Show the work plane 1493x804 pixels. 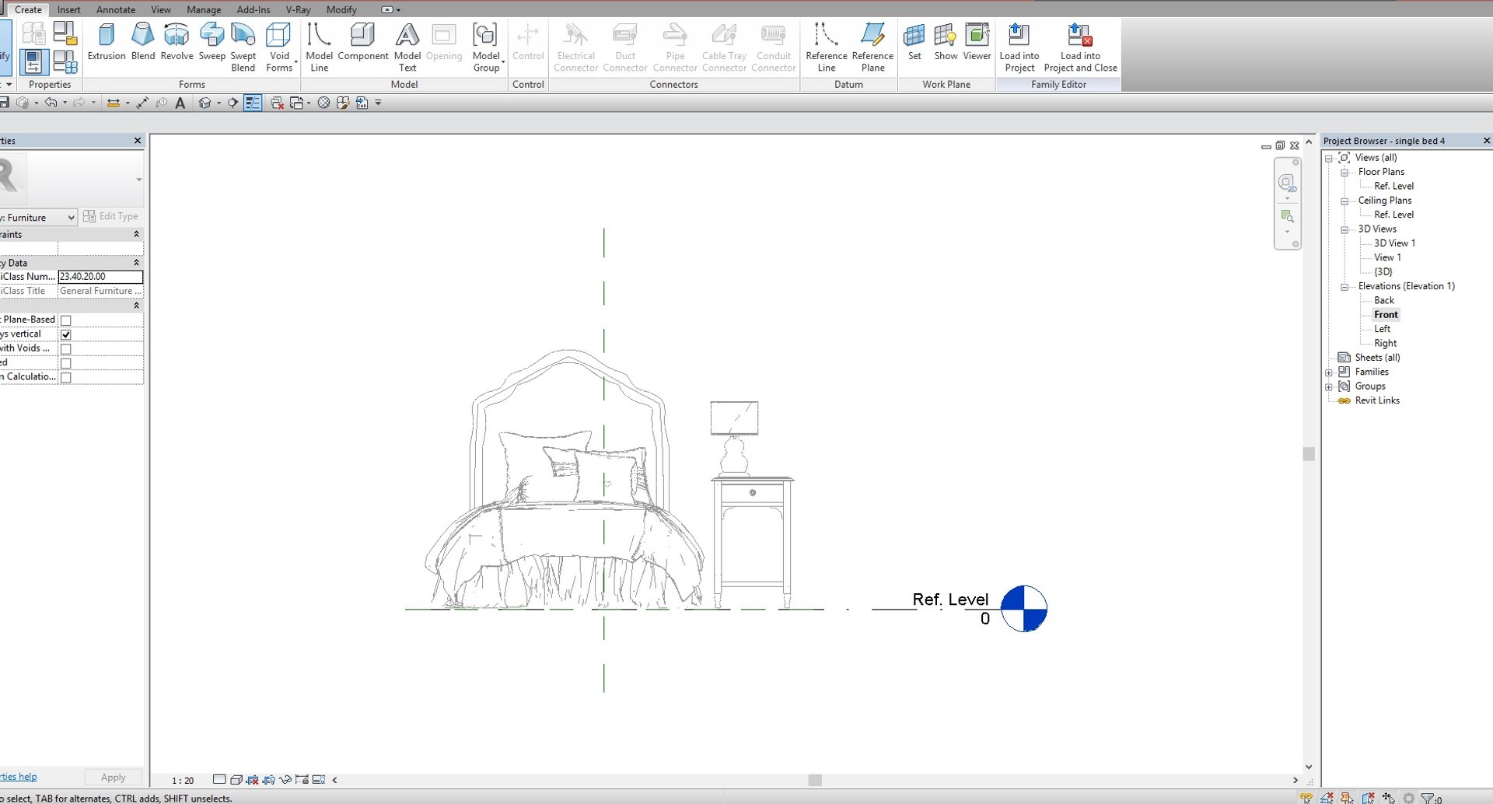[946, 42]
